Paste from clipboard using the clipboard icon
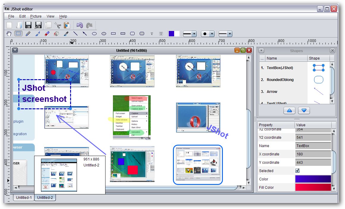The image size is (345, 209). coord(67,25)
